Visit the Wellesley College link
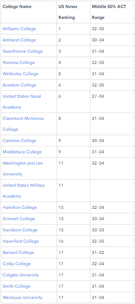 coord(21,74)
